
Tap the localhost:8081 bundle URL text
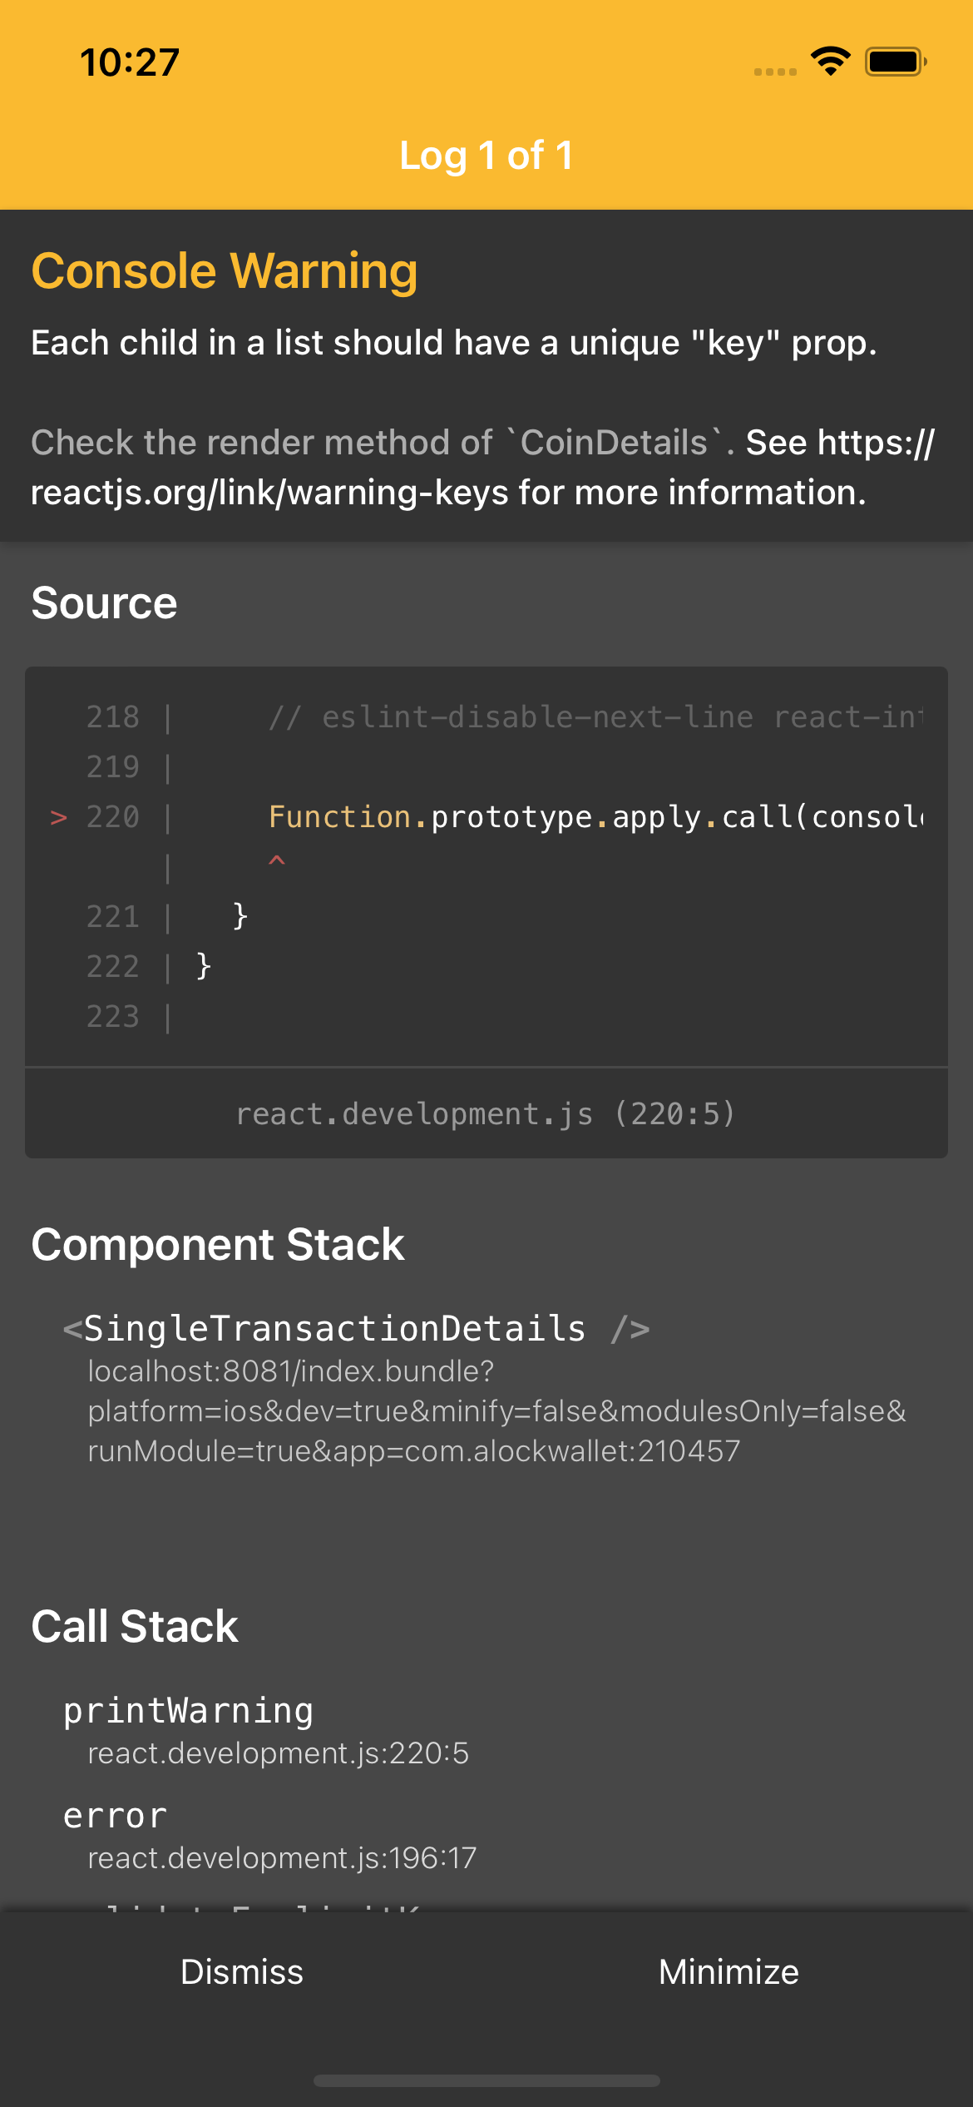click(x=496, y=1411)
